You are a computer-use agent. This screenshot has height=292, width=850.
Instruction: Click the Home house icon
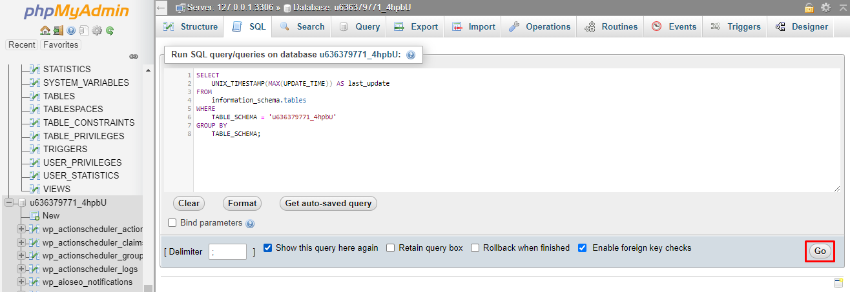tap(45, 30)
